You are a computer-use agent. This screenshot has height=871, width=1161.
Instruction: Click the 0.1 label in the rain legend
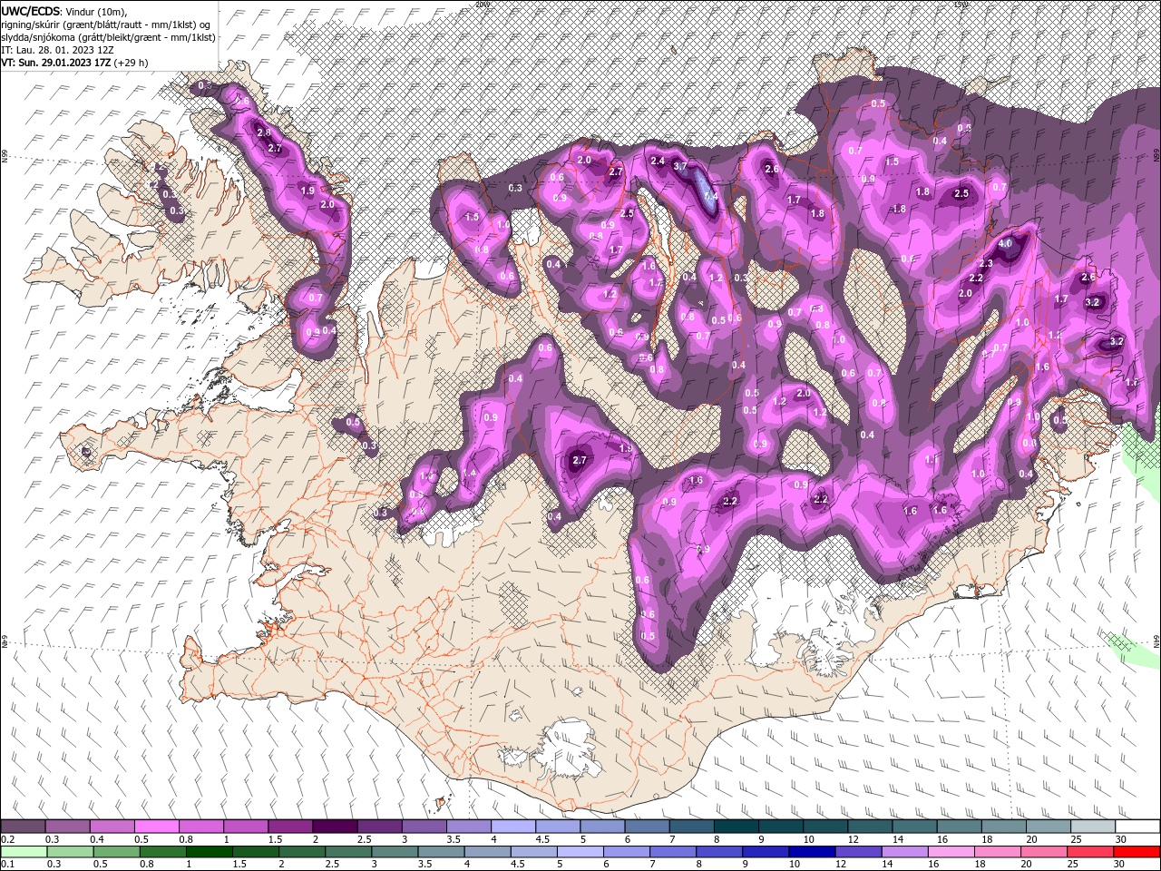8,865
